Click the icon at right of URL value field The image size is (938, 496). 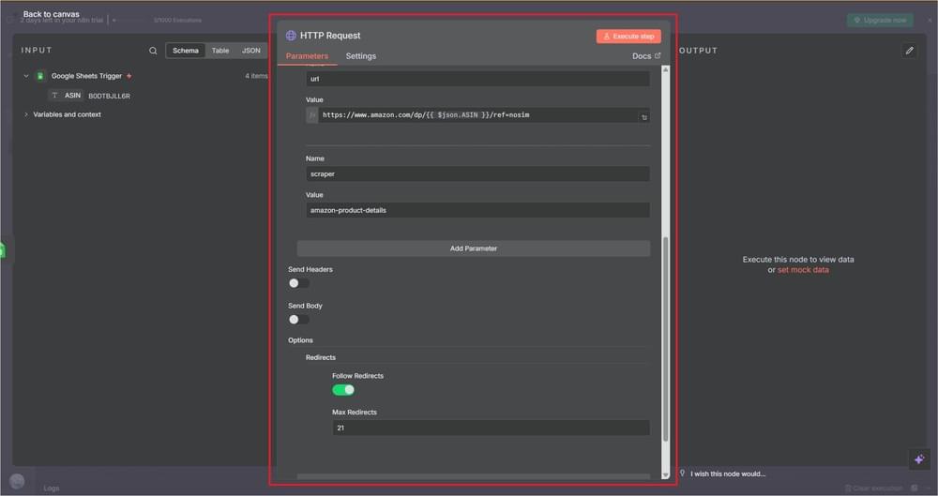click(643, 117)
